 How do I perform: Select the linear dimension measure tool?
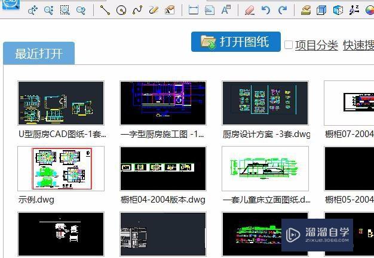click(x=194, y=10)
